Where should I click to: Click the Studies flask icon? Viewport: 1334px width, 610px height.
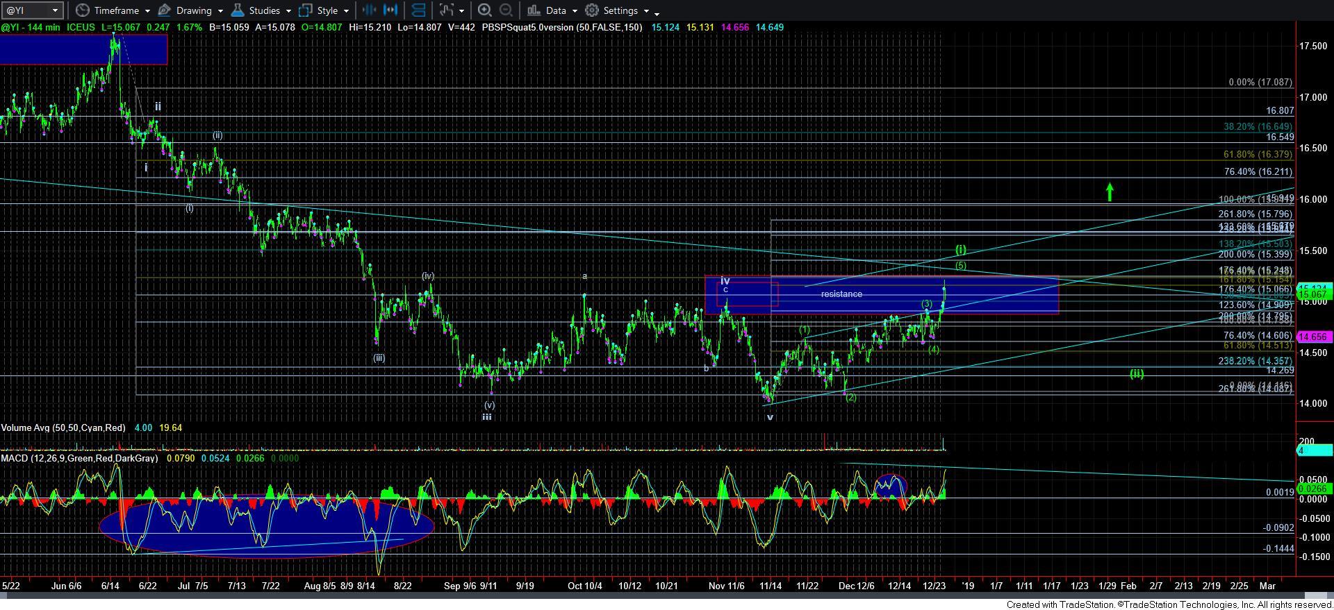click(x=238, y=10)
